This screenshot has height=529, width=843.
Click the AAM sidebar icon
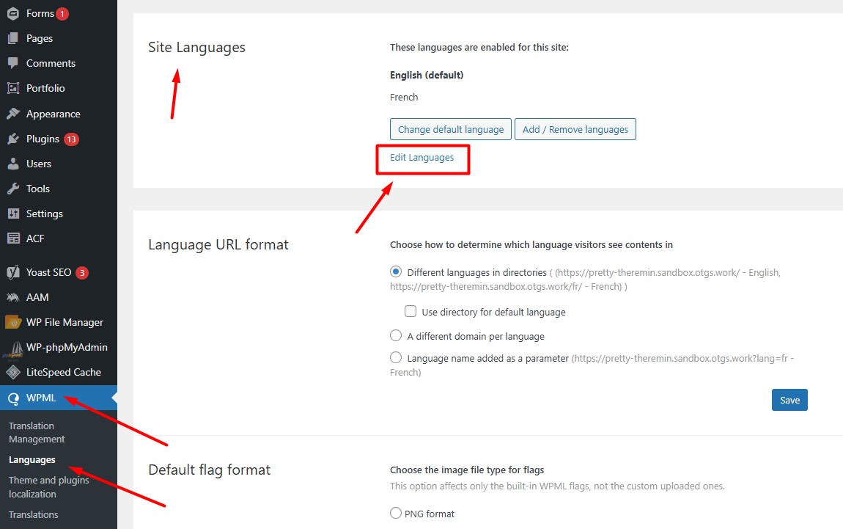13,297
